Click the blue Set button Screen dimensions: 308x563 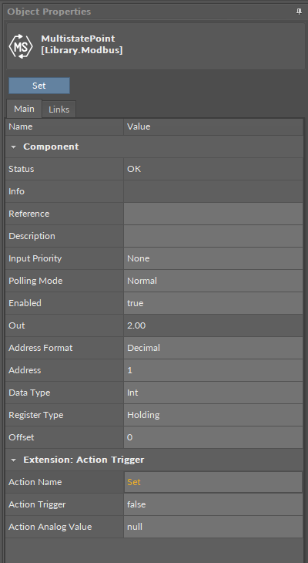point(39,86)
